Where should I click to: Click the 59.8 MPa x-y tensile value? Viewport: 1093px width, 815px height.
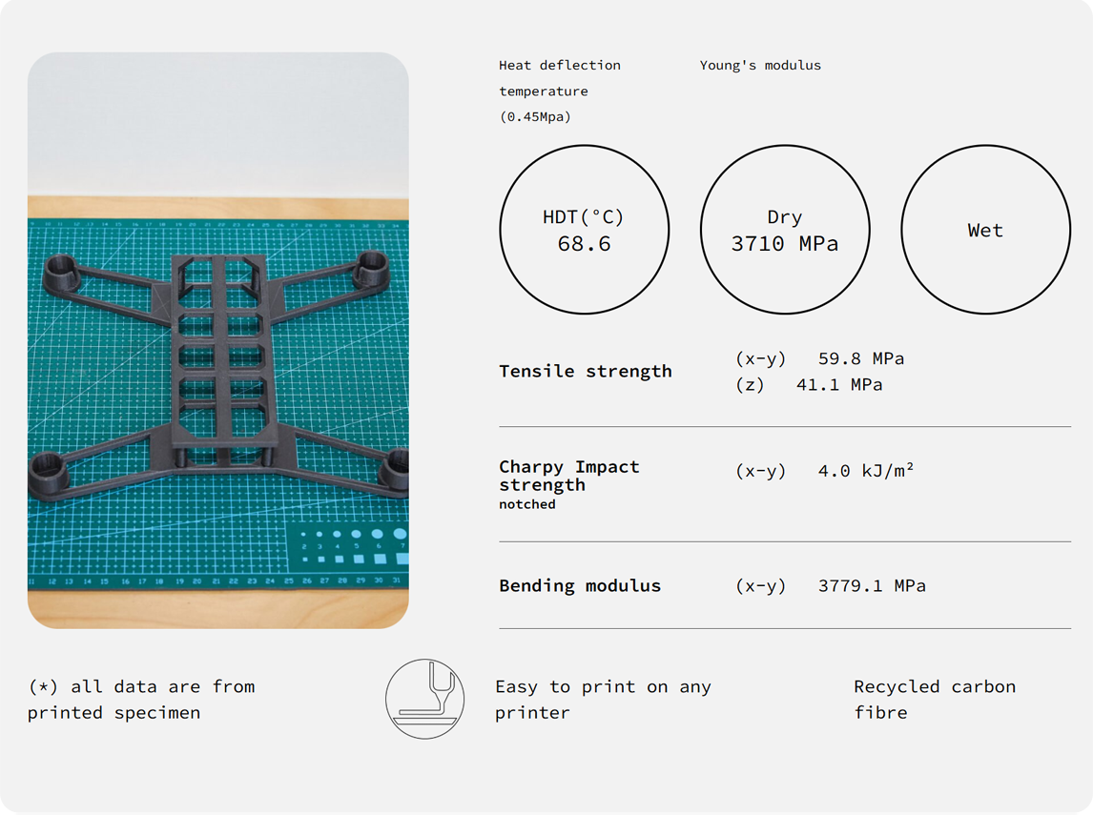(x=860, y=358)
